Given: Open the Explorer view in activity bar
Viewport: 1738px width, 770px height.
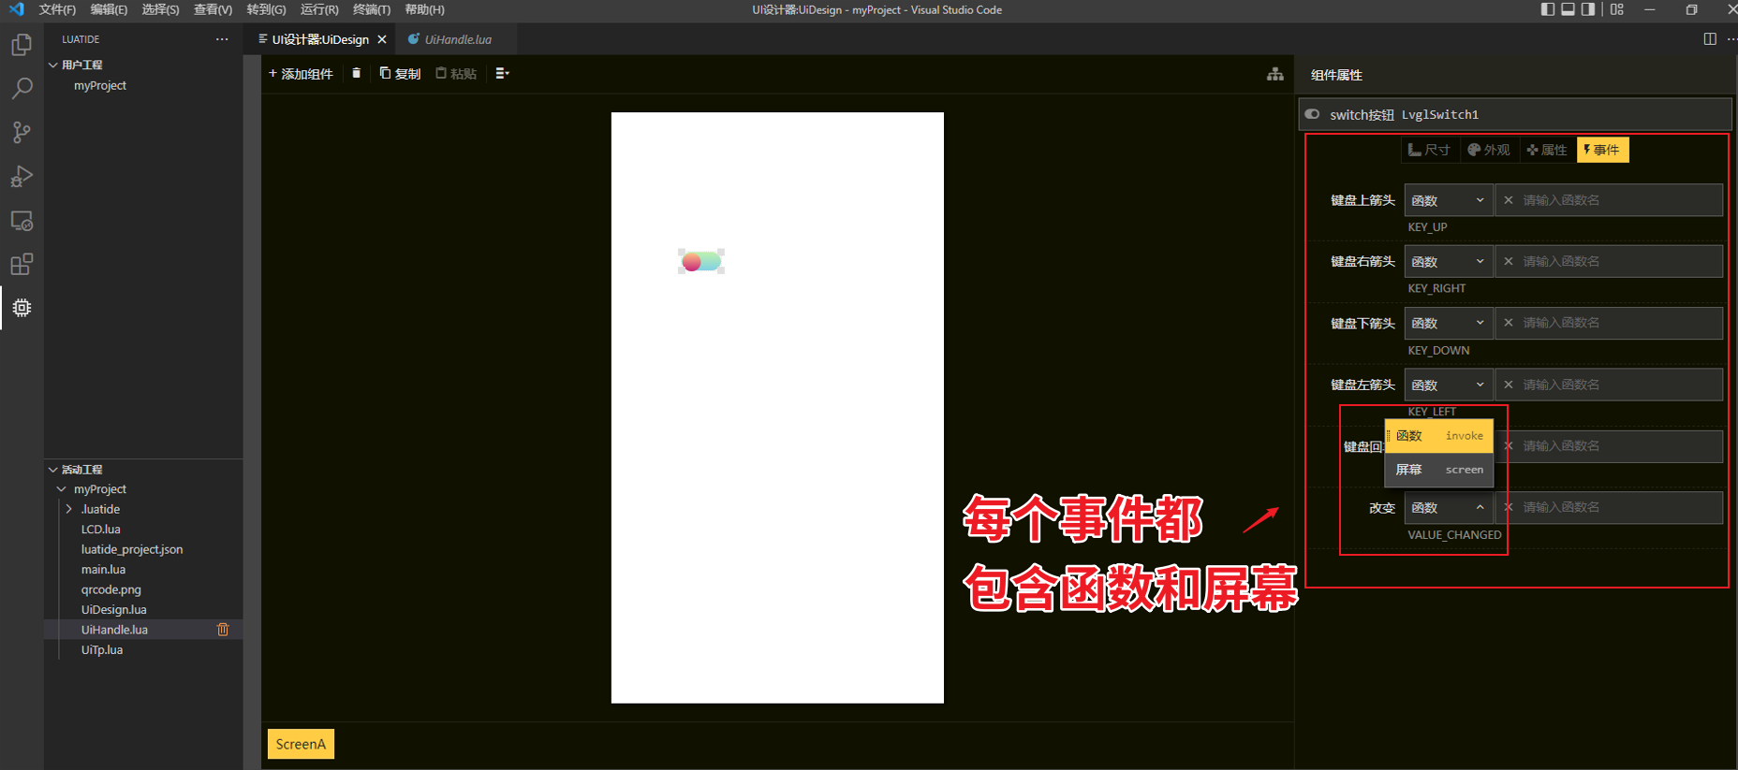Looking at the screenshot, I should (x=22, y=45).
